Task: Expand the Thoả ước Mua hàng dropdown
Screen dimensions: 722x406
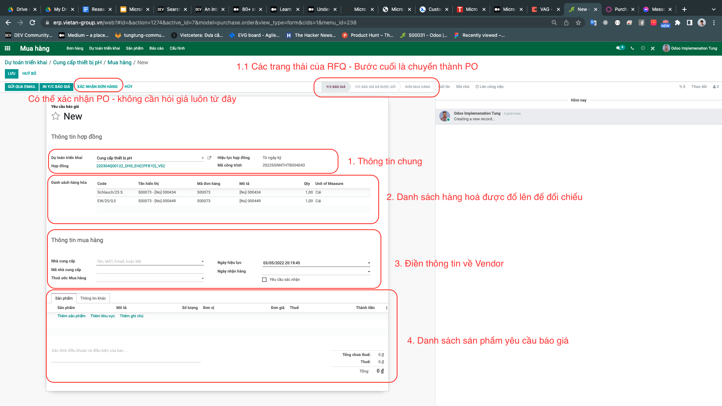Action: 203,278
